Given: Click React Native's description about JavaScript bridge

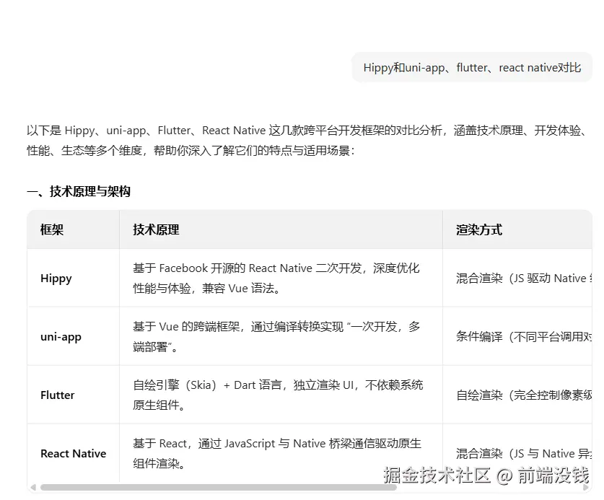Looking at the screenshot, I should [x=277, y=453].
